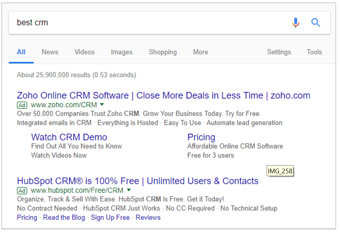Image resolution: width=340 pixels, height=234 pixels.
Task: Click the Ad badge beside hubspot.com URL
Action: pyautogui.click(x=22, y=191)
